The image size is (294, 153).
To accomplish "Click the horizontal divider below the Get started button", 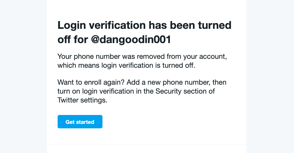I will 147,145.
